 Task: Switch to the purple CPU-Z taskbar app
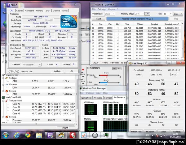[50, 135]
